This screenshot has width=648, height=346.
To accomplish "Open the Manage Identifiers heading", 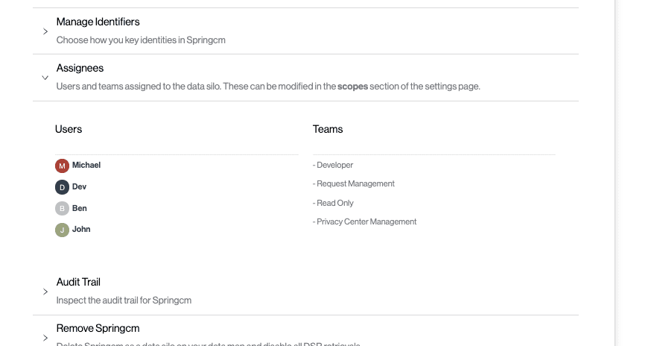I will tap(98, 22).
